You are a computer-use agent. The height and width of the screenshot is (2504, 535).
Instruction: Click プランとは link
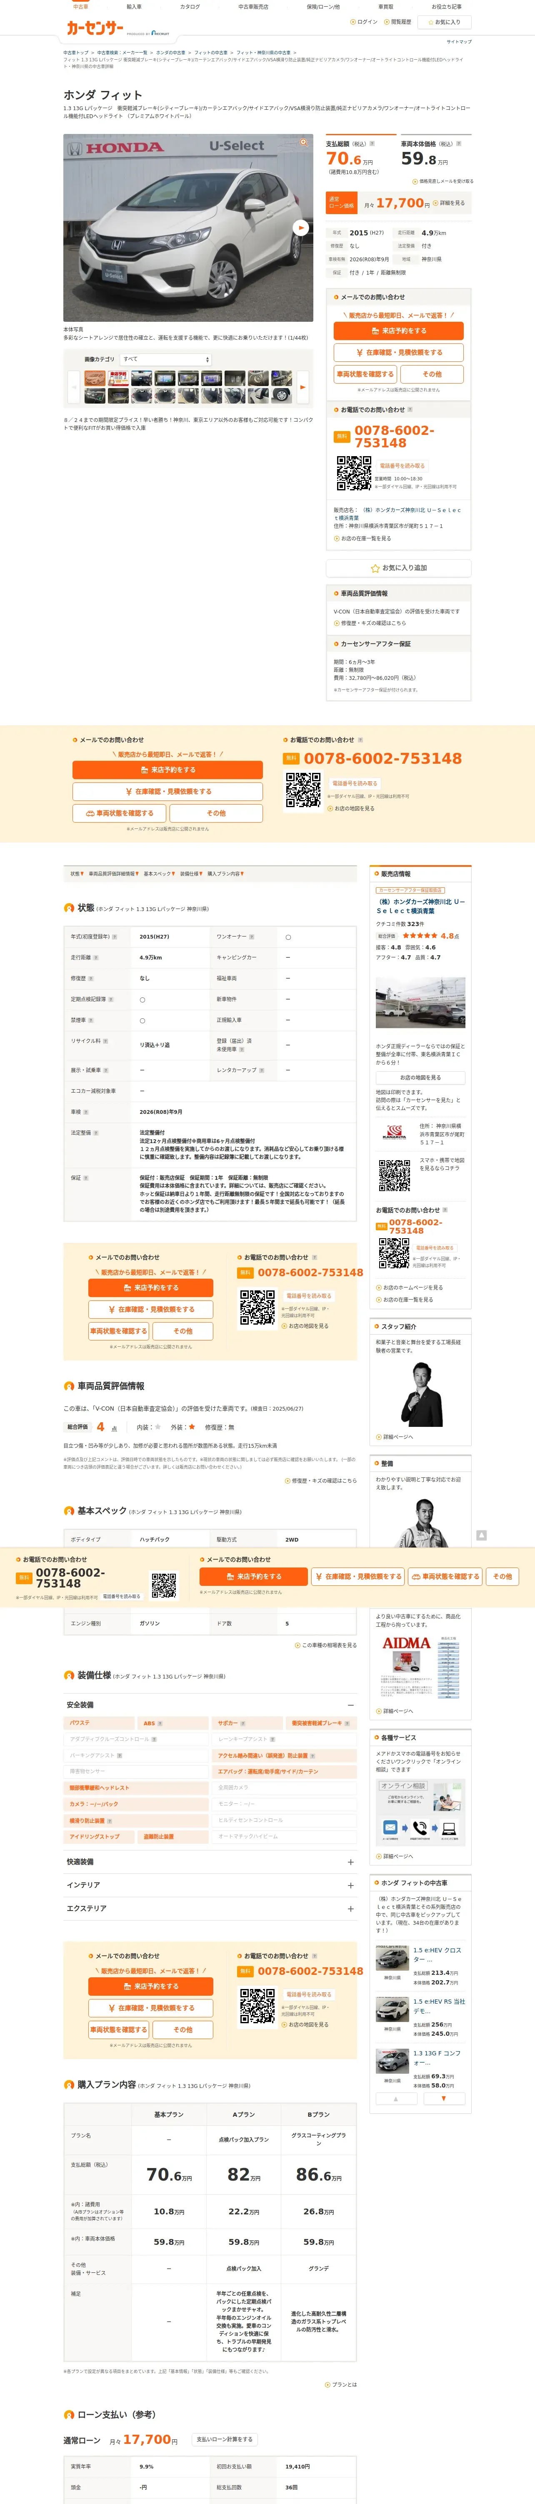[x=341, y=2385]
